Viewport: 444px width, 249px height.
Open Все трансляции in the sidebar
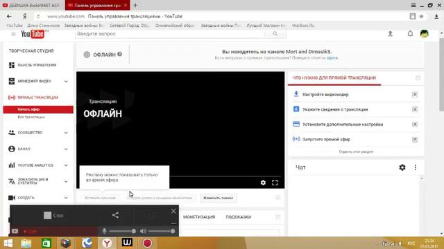(x=31, y=117)
